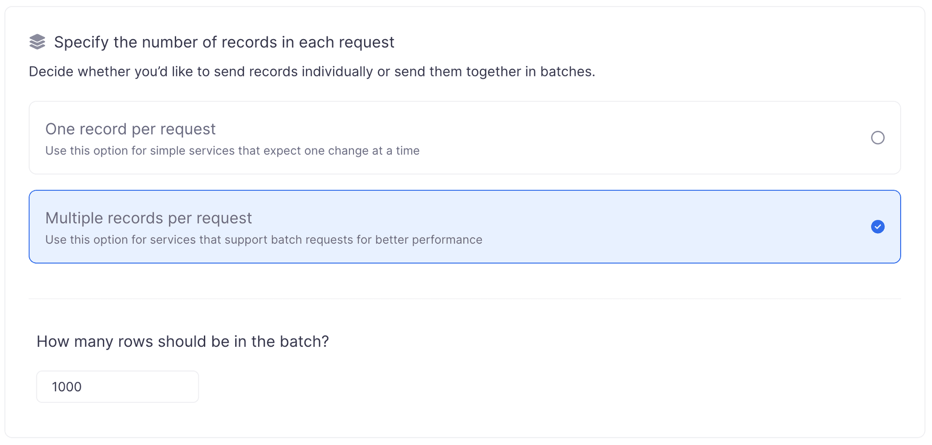Click empty area of highlighted Multiple records card

pos(660,226)
